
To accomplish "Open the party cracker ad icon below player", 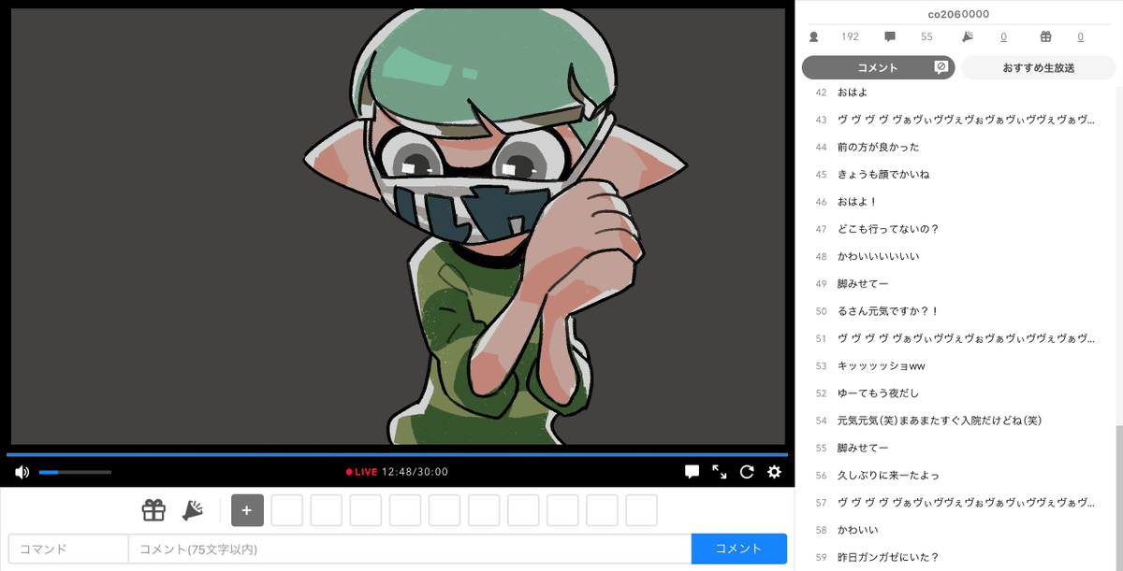I will 193,510.
